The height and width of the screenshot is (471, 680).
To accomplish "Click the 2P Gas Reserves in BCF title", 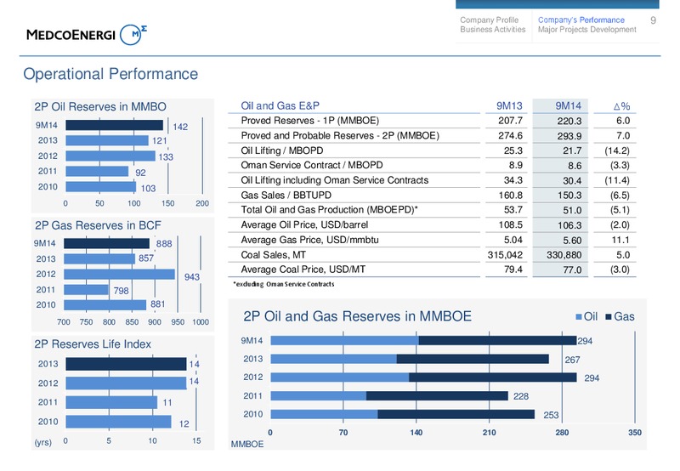I will [x=98, y=225].
